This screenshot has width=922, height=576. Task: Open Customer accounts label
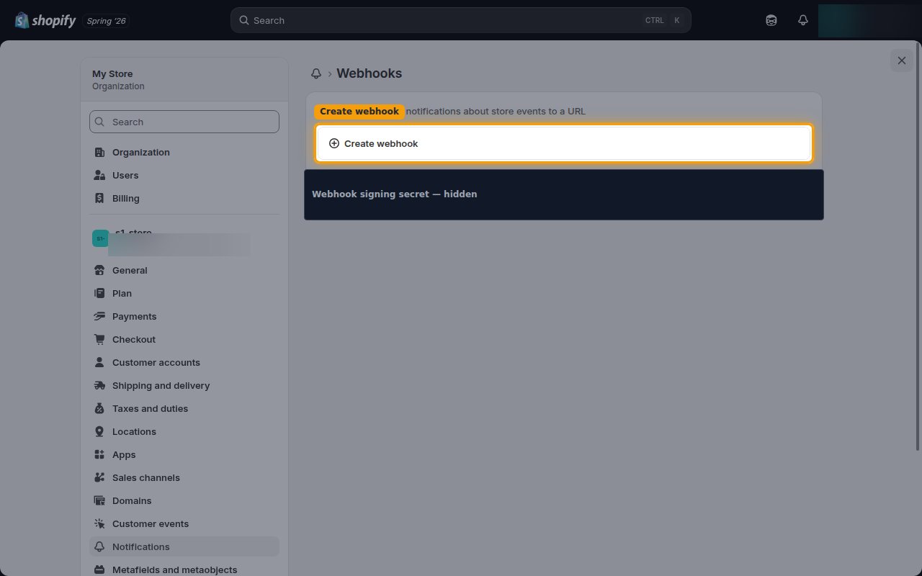[x=156, y=362]
